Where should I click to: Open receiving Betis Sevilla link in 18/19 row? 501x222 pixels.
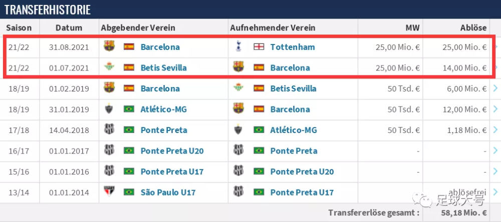293,88
